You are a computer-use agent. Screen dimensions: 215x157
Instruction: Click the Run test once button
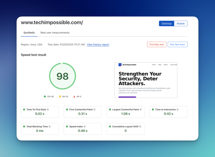(177, 44)
